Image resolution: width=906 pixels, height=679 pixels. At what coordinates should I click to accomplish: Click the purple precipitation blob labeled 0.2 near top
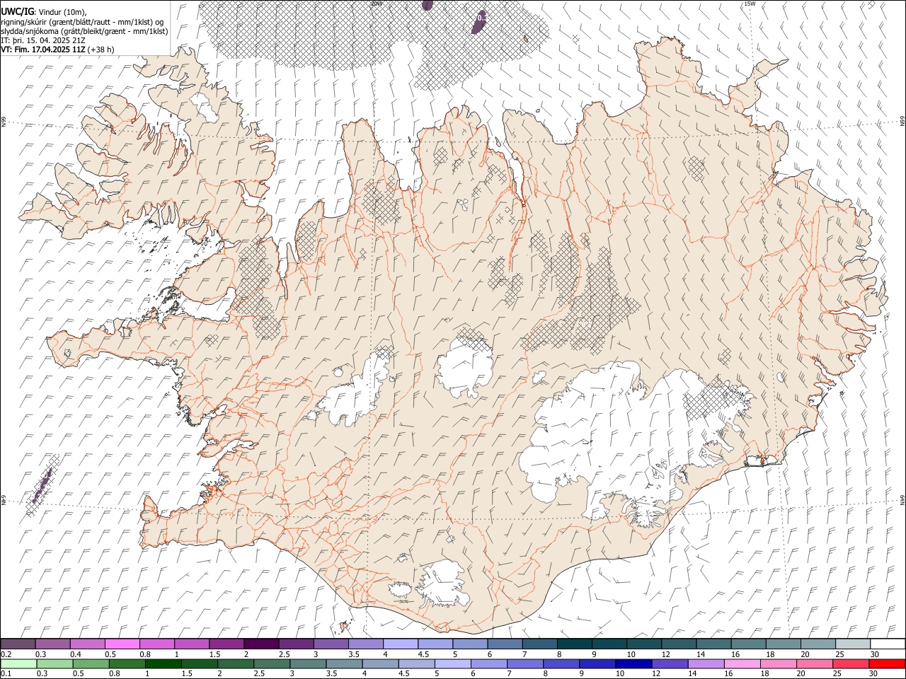coord(478,22)
